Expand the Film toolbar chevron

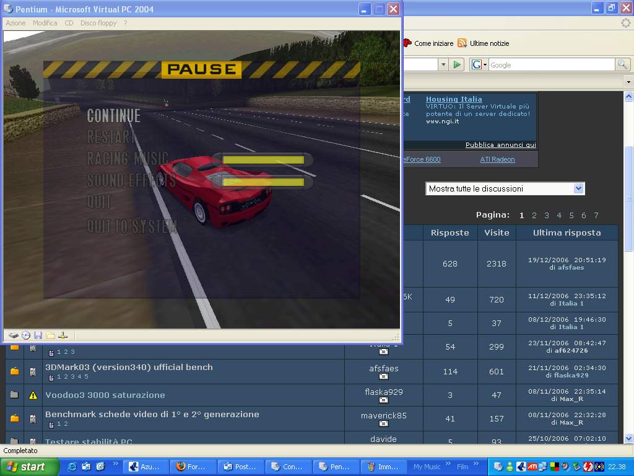click(x=476, y=464)
